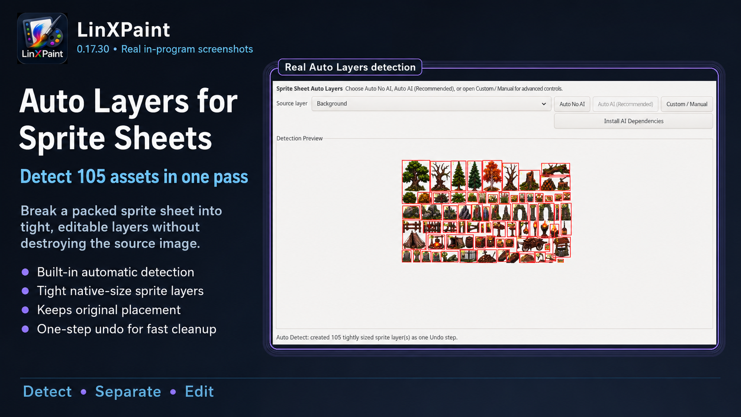Click the "Real Auto Layers detection" caption

(x=350, y=67)
